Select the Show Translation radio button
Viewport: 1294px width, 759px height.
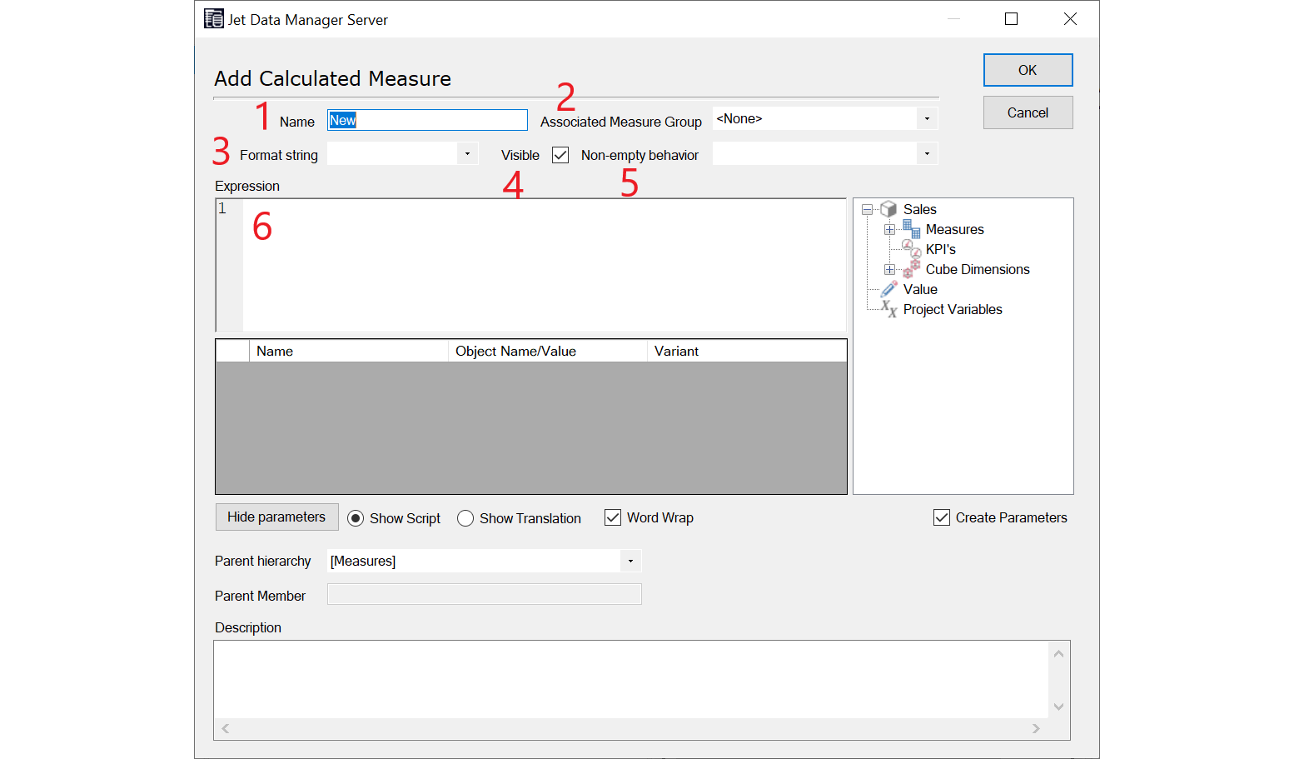pos(465,518)
